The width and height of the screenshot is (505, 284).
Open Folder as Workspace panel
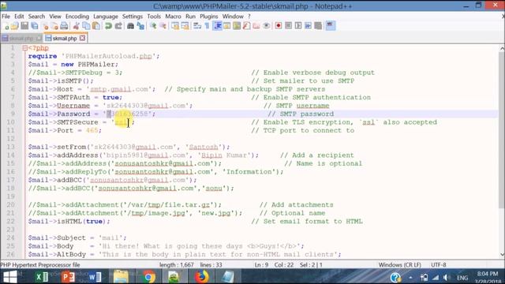[x=256, y=26]
